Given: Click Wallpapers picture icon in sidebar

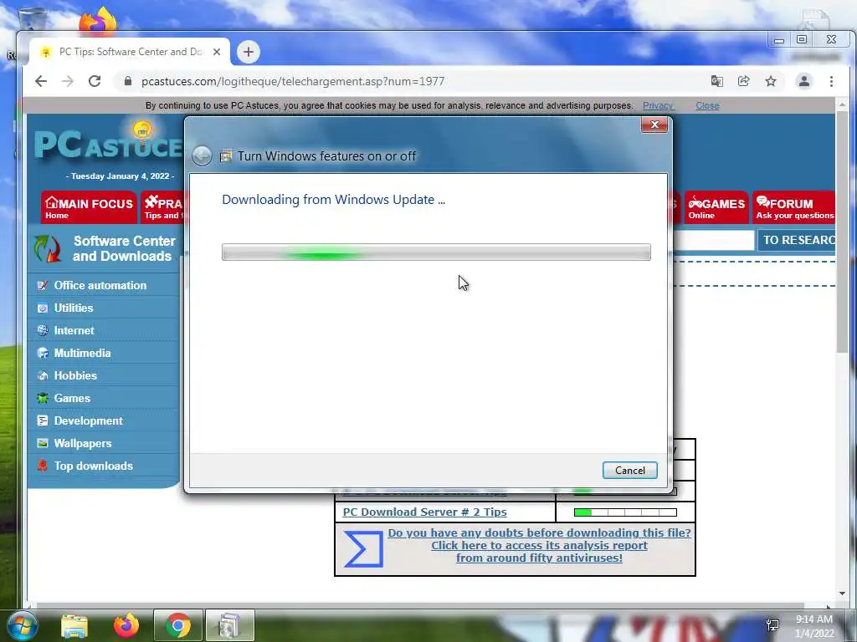Looking at the screenshot, I should click(x=42, y=443).
